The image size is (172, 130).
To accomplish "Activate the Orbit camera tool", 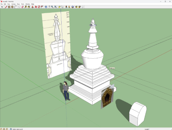I will click(x=46, y=7).
